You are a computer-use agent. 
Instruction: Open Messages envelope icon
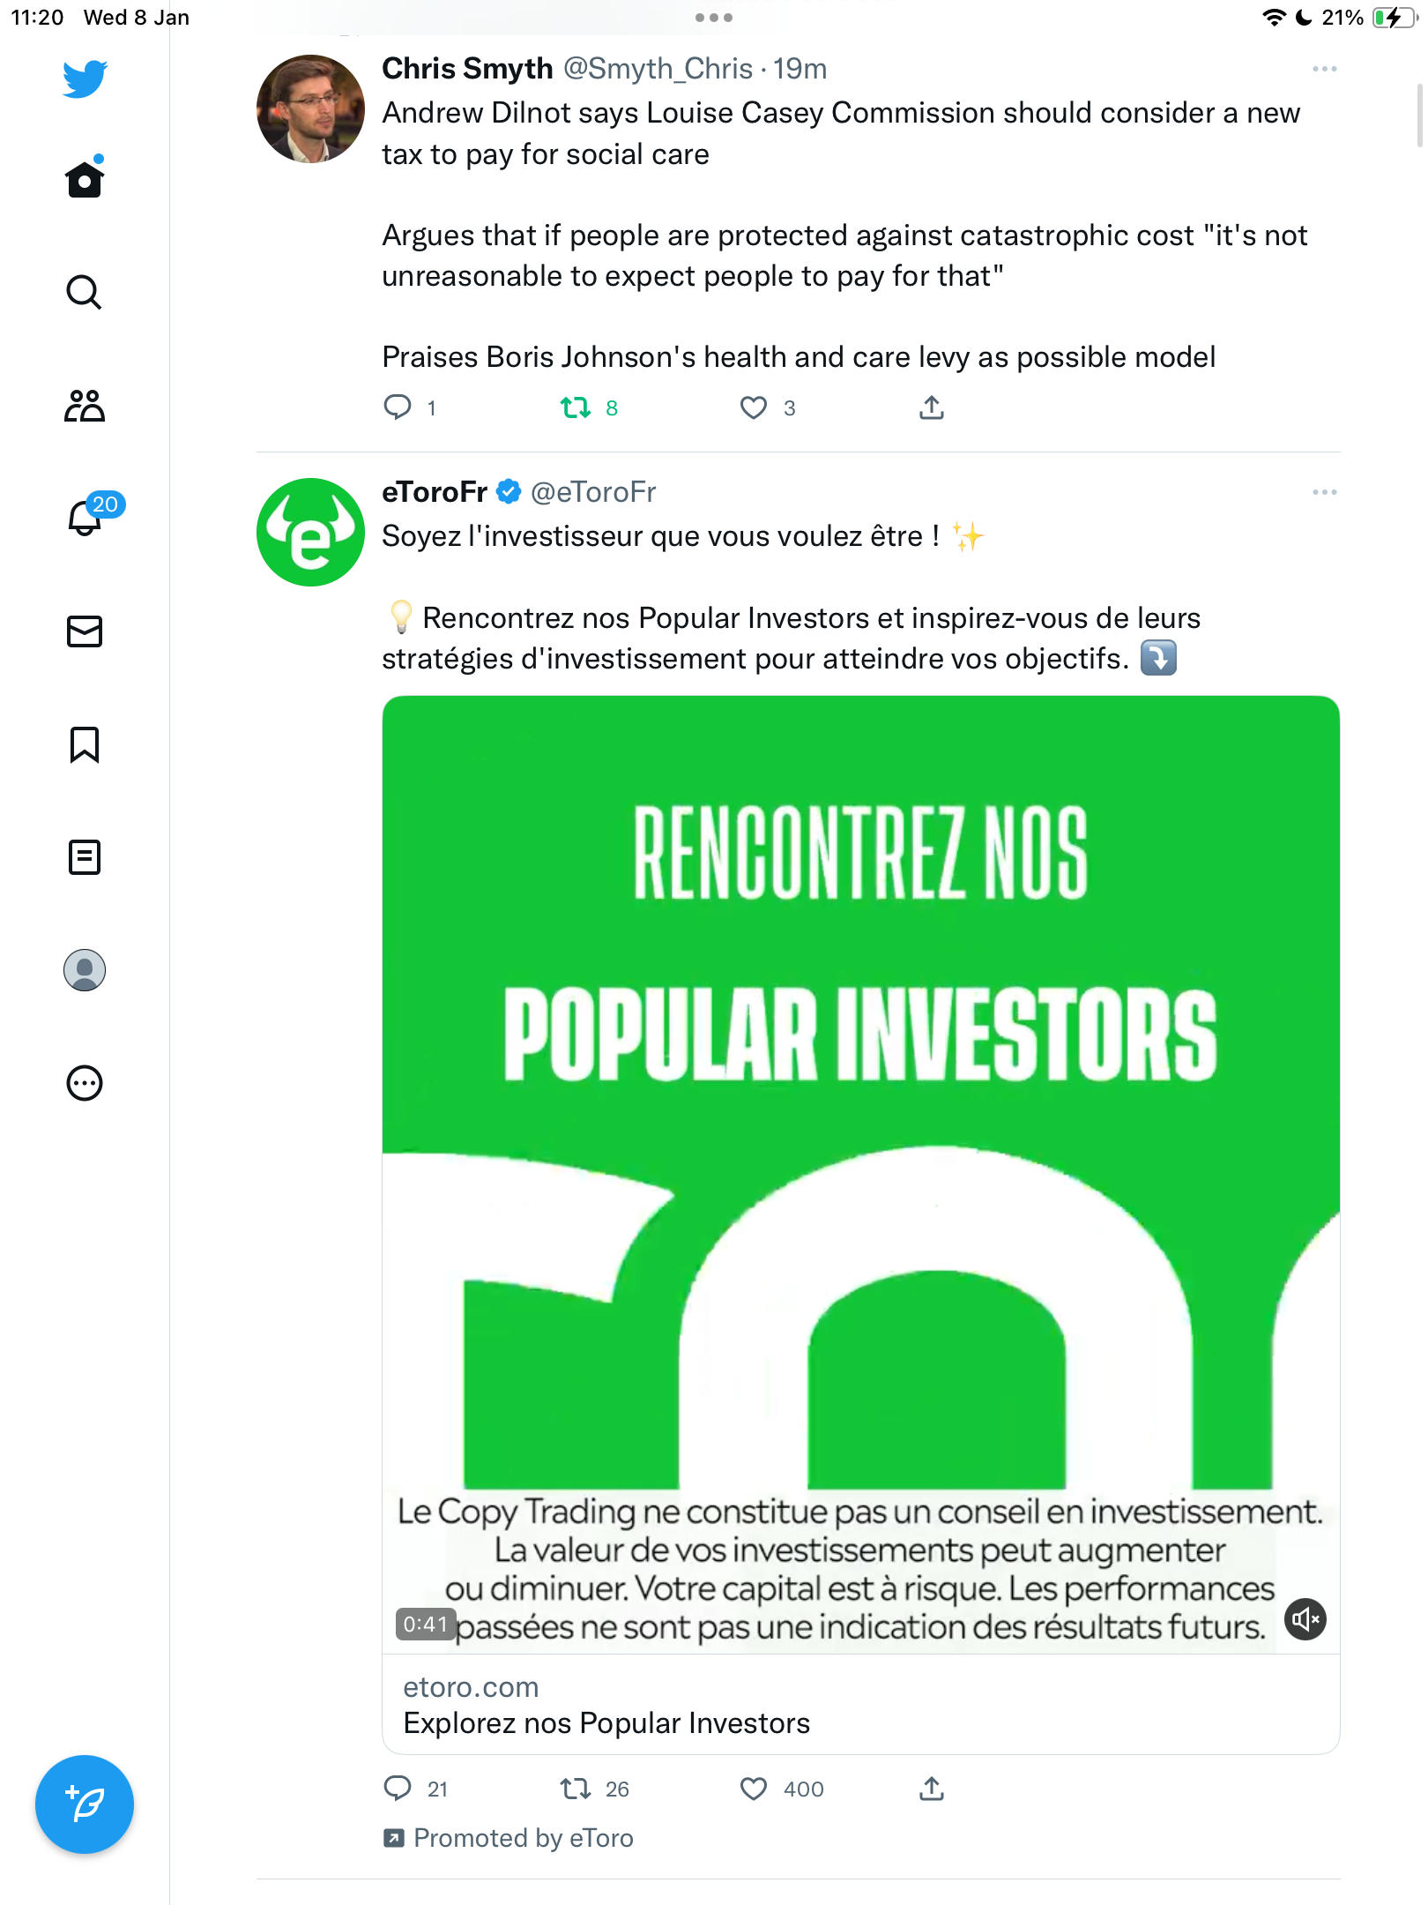(x=85, y=631)
